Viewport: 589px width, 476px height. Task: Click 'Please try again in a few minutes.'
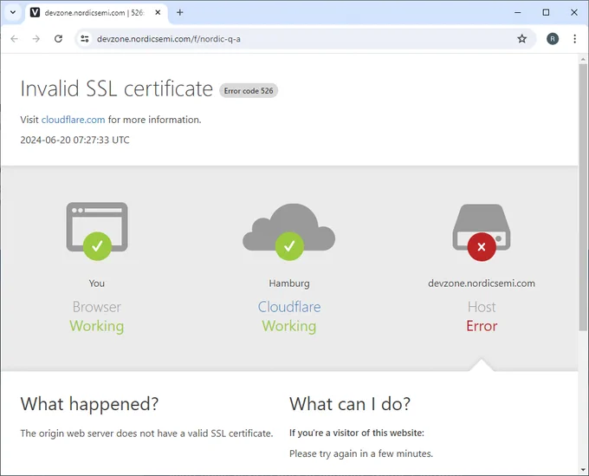point(361,453)
